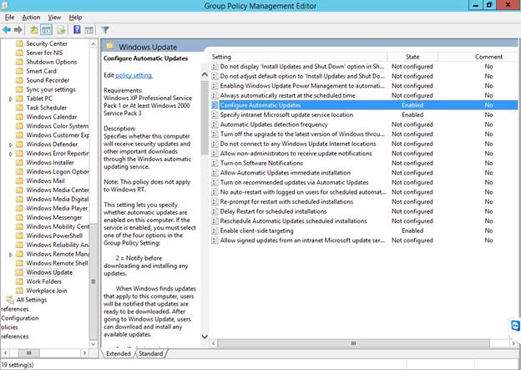The height and width of the screenshot is (370, 521).
Task: Click the 'policy setting' edit link
Action: pos(134,75)
